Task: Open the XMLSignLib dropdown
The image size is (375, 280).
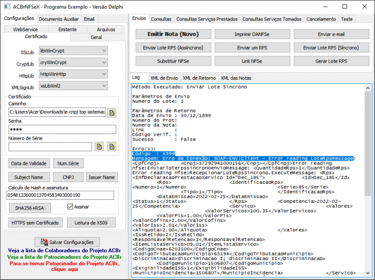Action: click(x=73, y=86)
